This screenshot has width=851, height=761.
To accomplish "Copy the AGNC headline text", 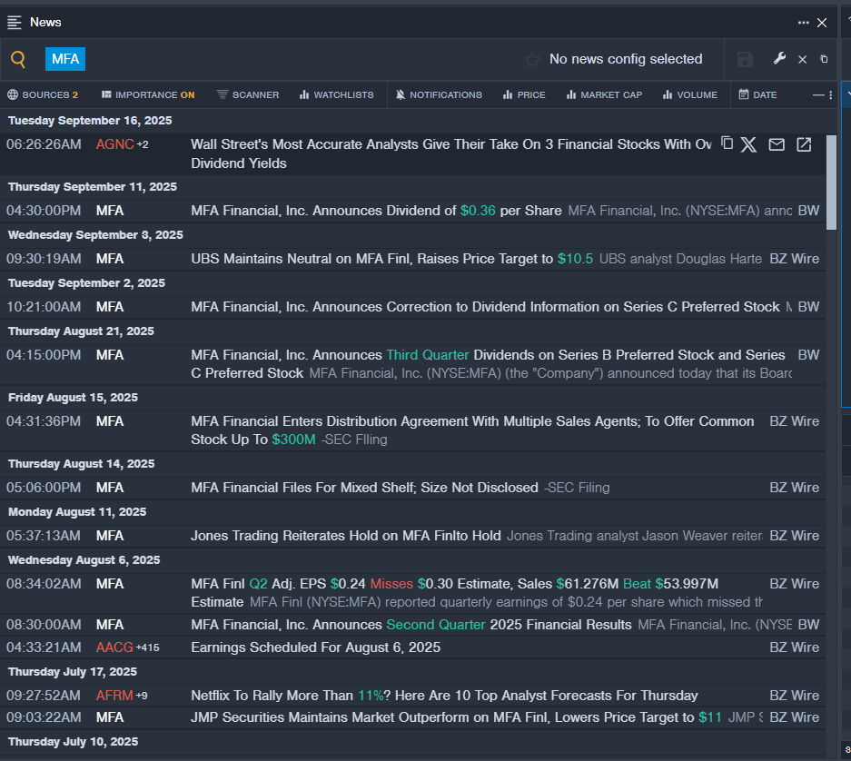I will [x=727, y=143].
